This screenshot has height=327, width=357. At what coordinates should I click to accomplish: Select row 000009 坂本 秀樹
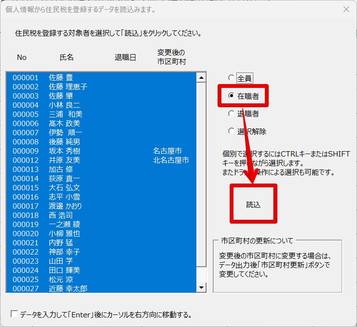click(101, 151)
